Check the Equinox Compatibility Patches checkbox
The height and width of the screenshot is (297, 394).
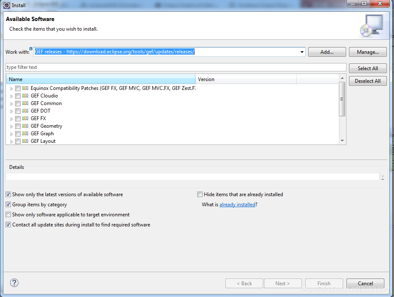pyautogui.click(x=18, y=88)
